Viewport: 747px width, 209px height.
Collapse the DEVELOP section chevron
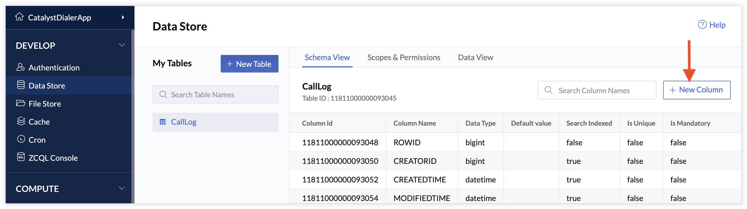click(122, 45)
